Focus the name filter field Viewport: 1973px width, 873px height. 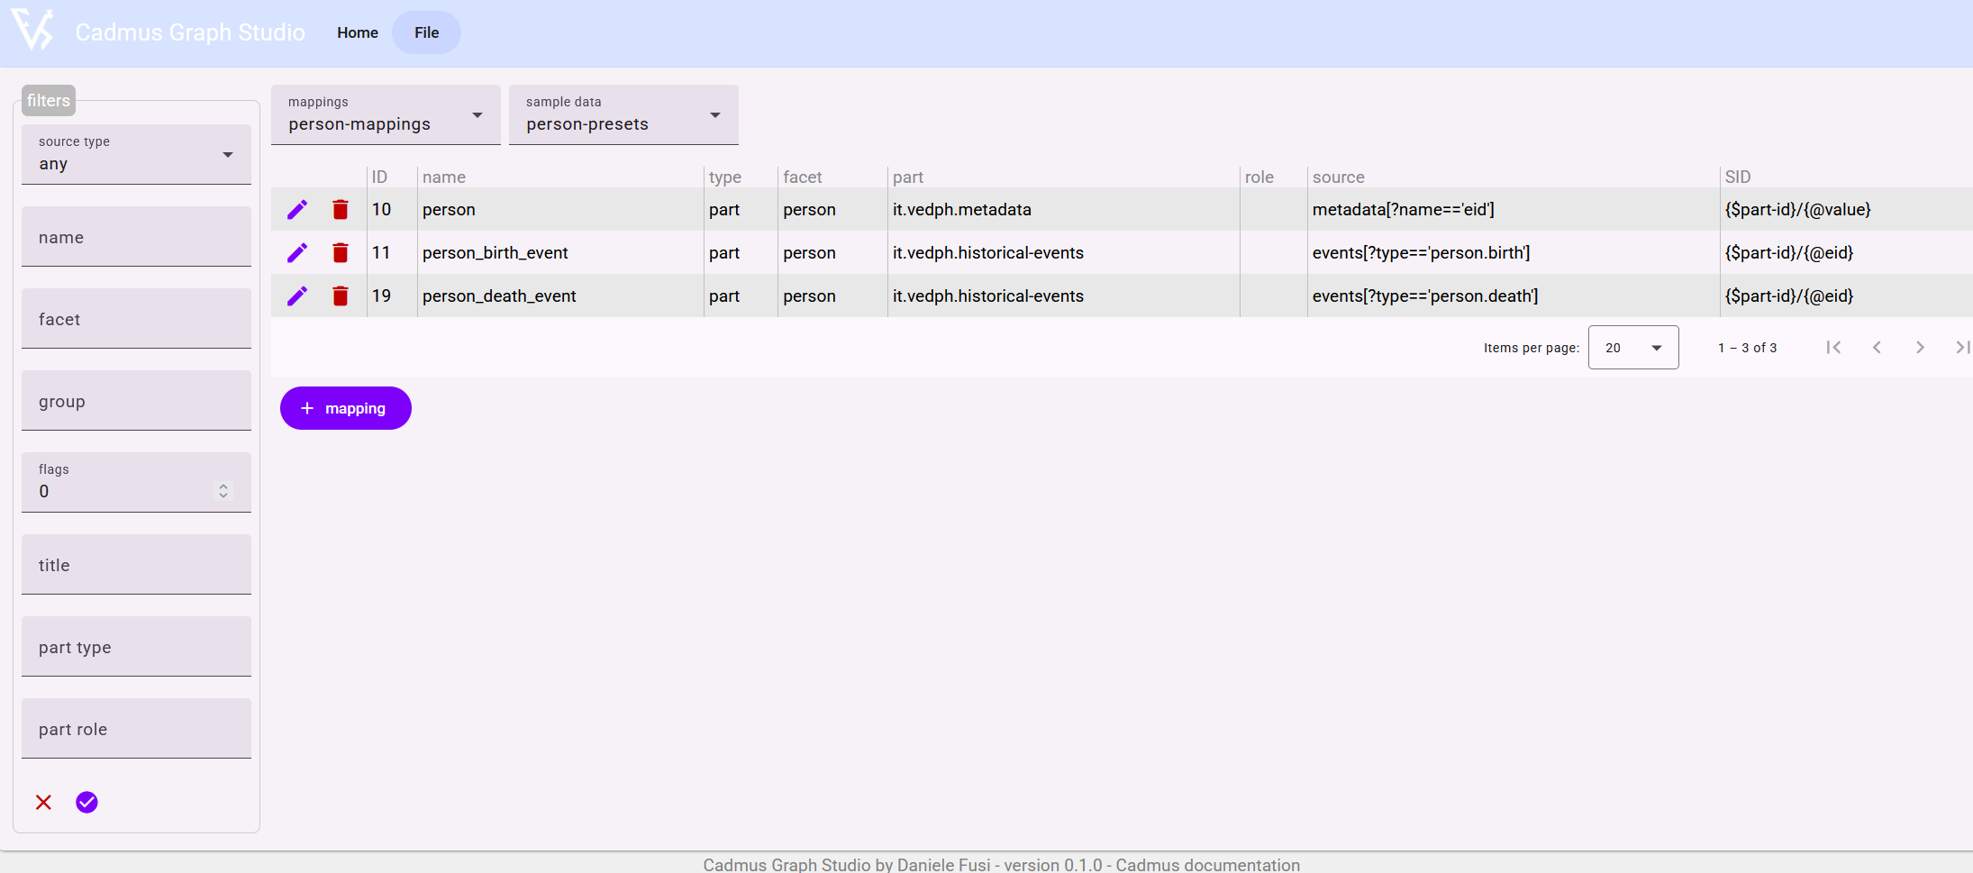pyautogui.click(x=136, y=236)
